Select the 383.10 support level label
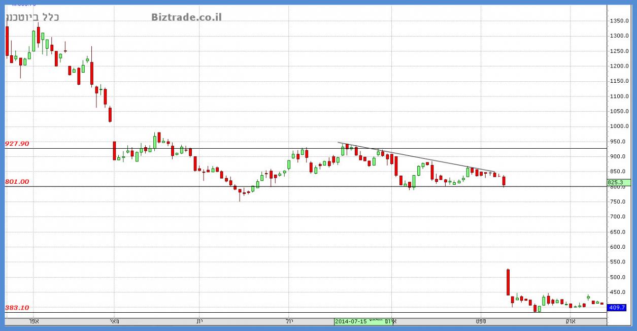The width and height of the screenshot is (637, 331). point(17,308)
